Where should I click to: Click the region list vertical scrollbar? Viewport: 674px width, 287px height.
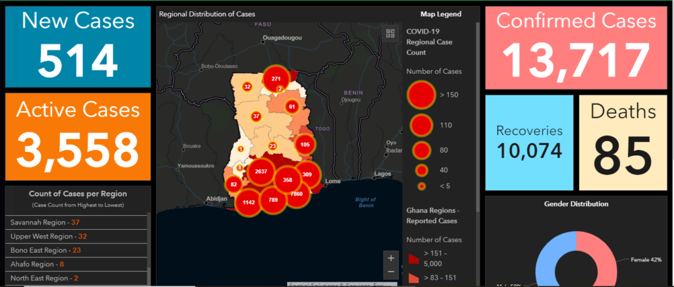click(149, 247)
